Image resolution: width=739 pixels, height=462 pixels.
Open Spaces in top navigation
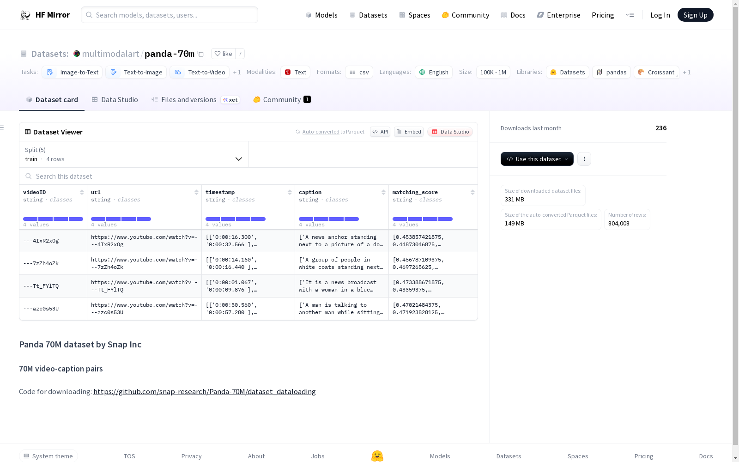click(415, 15)
